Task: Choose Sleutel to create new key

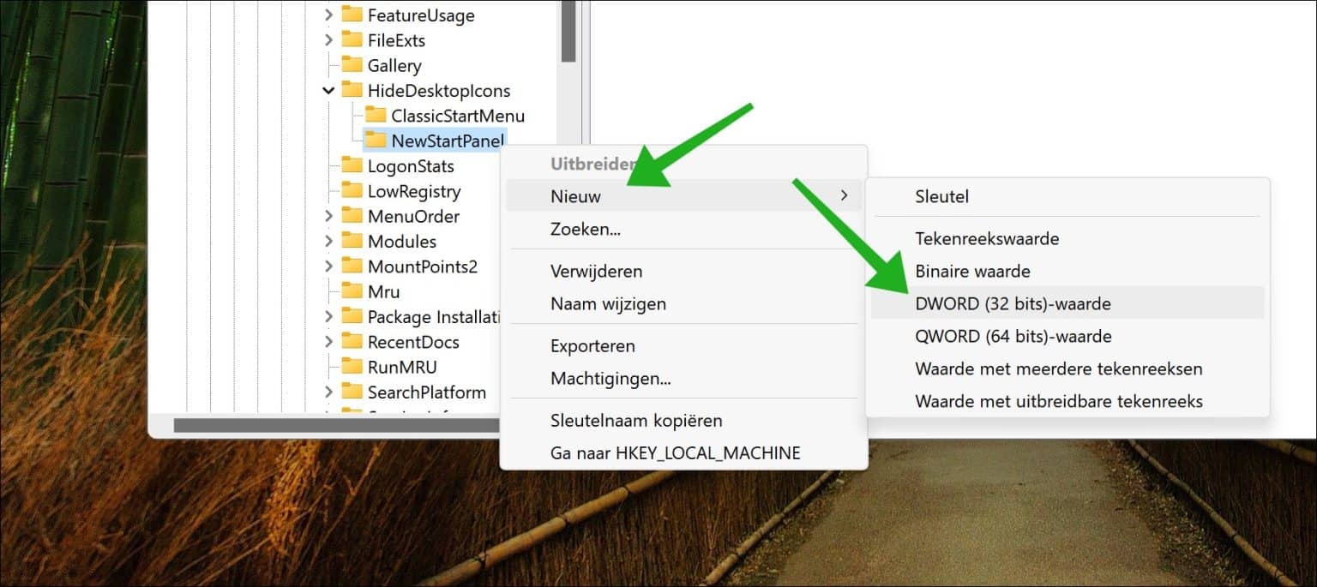Action: click(941, 196)
